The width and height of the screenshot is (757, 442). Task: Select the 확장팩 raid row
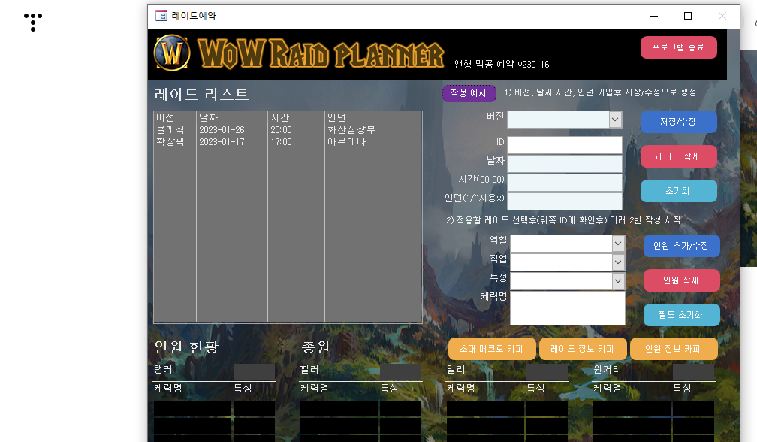coord(288,141)
